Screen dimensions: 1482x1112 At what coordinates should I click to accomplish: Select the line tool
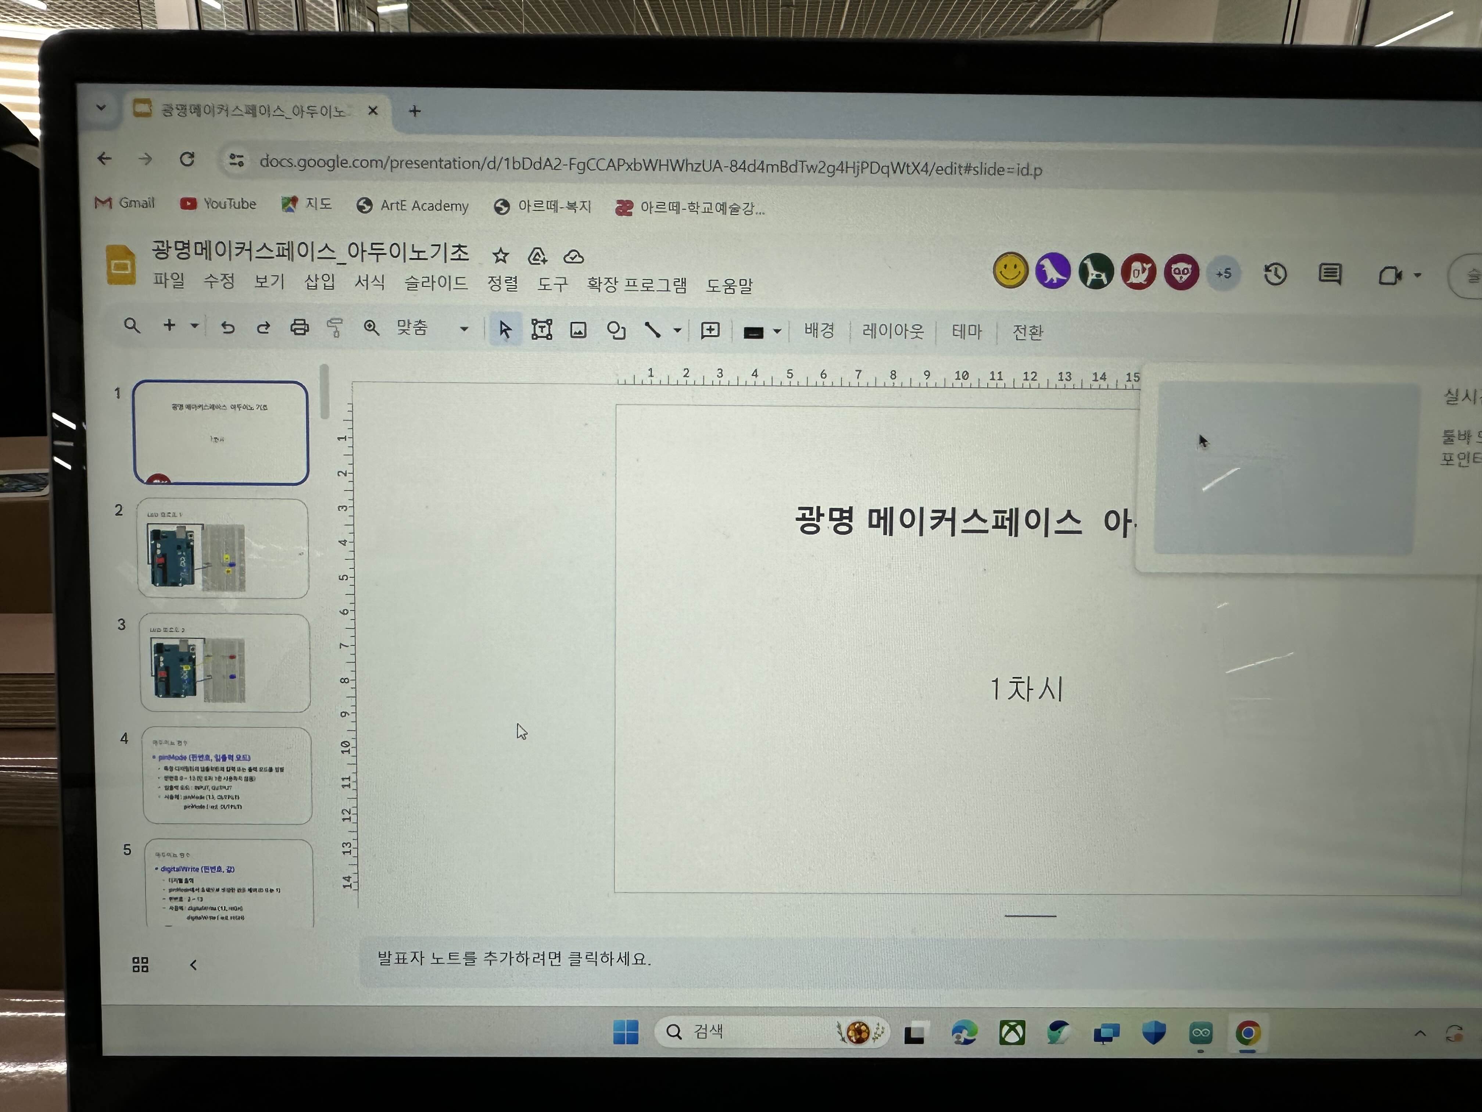[x=652, y=330]
